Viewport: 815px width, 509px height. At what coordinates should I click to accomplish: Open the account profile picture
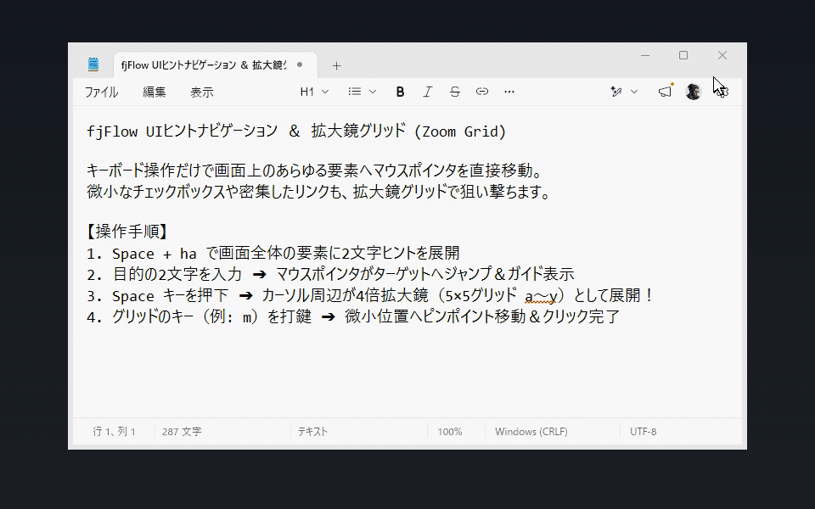(x=694, y=92)
